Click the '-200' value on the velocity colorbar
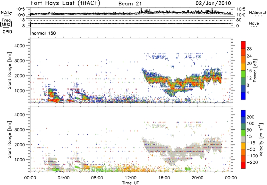Viewport: 267px width, 185px height. coord(252,162)
